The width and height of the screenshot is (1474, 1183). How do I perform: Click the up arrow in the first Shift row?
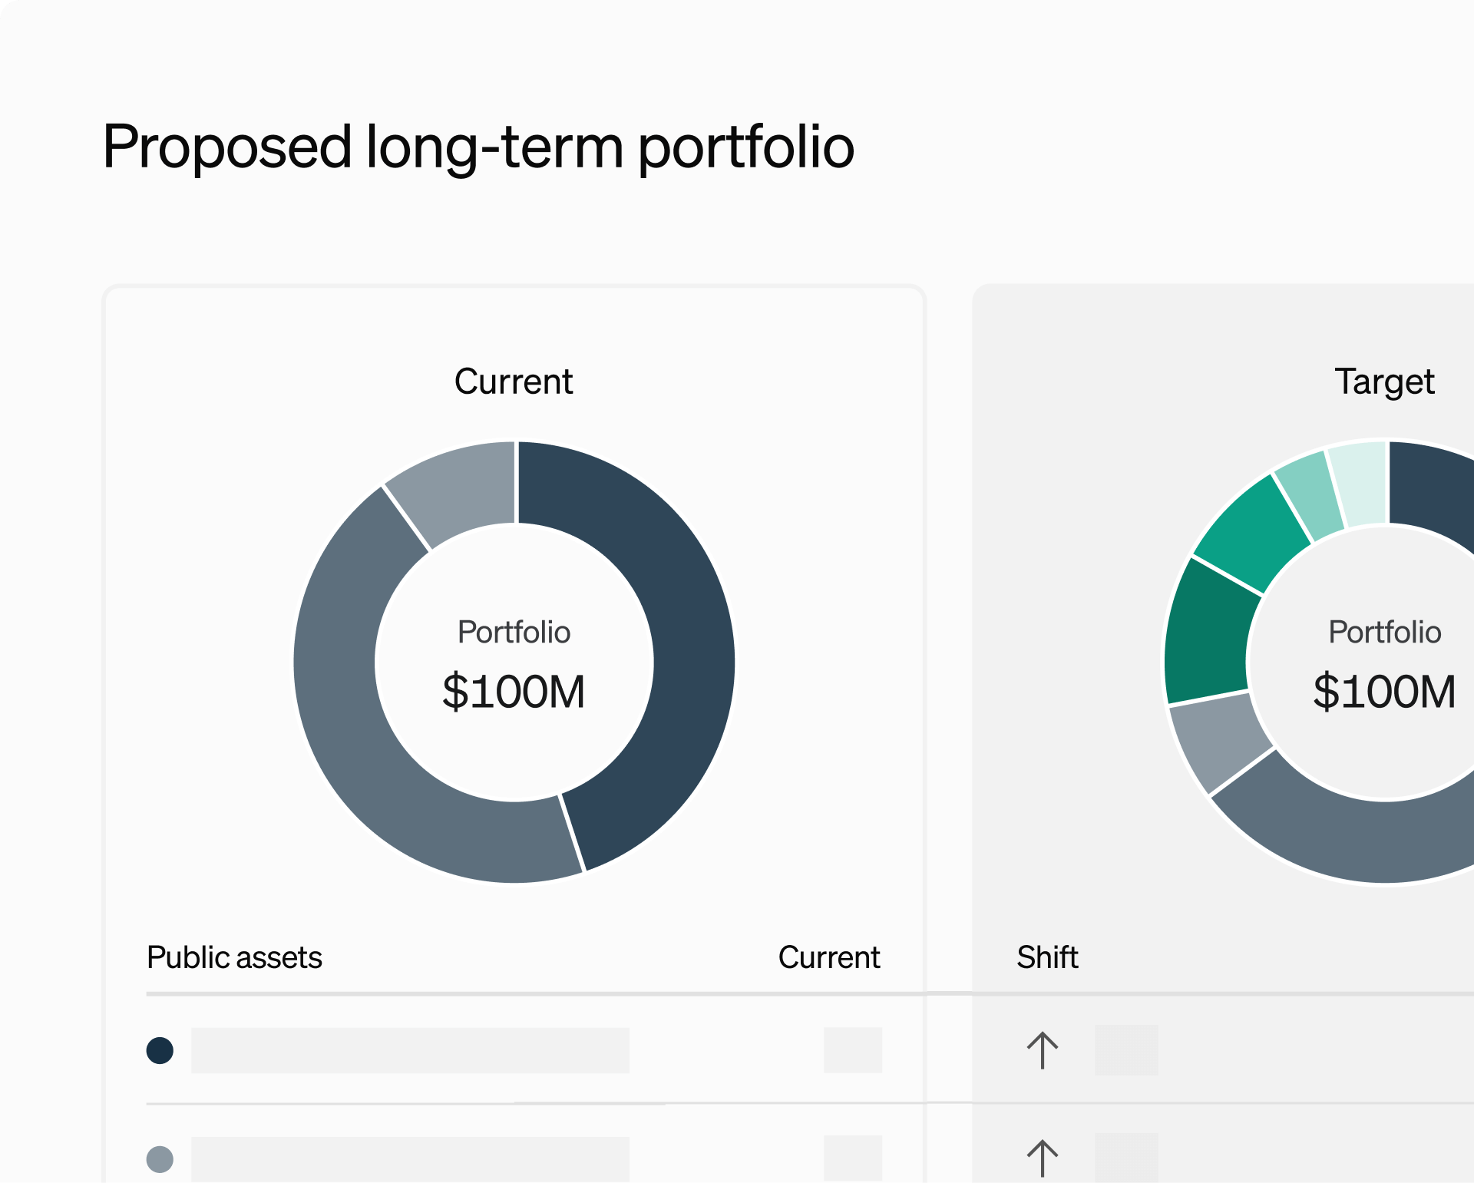pyautogui.click(x=1042, y=1050)
